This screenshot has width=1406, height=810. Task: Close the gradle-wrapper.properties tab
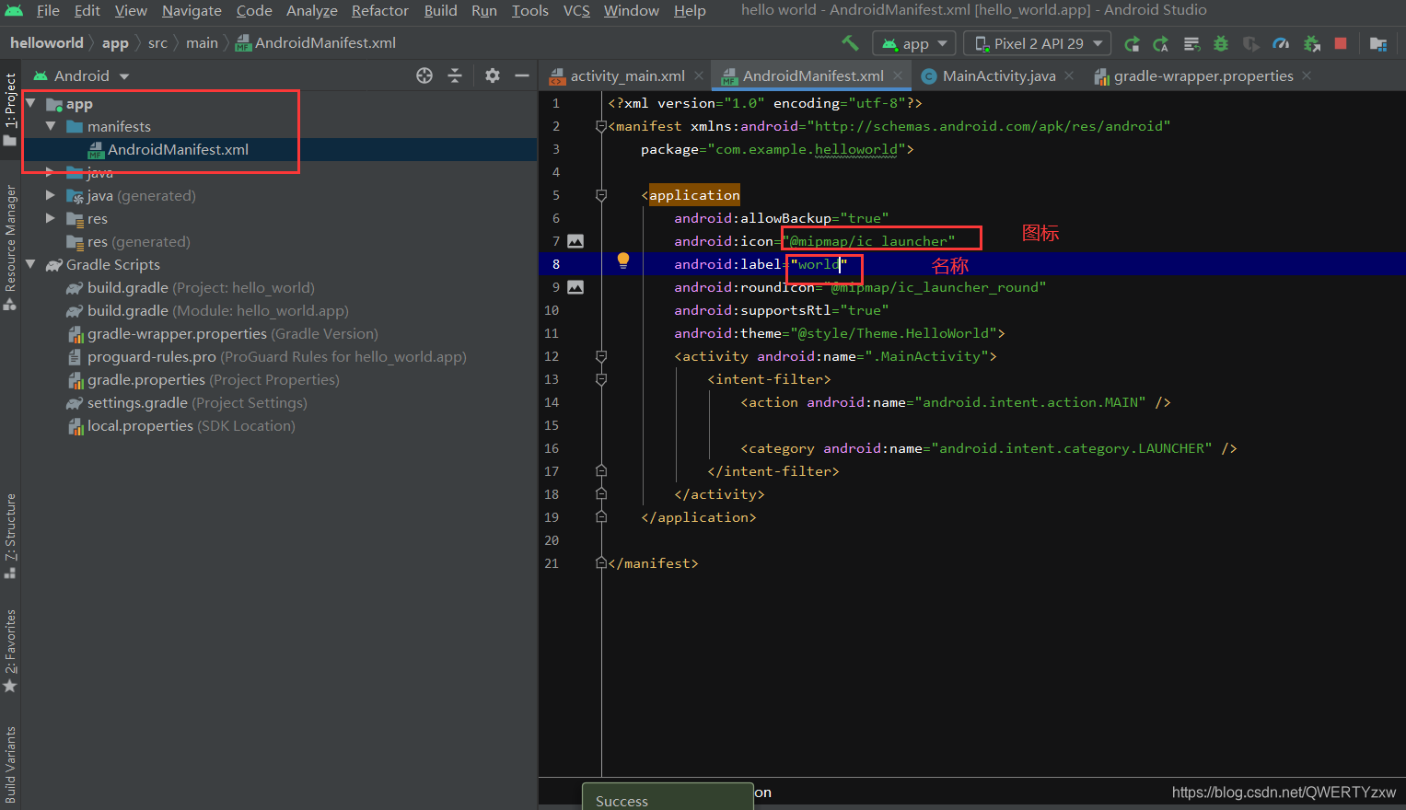click(x=1307, y=75)
